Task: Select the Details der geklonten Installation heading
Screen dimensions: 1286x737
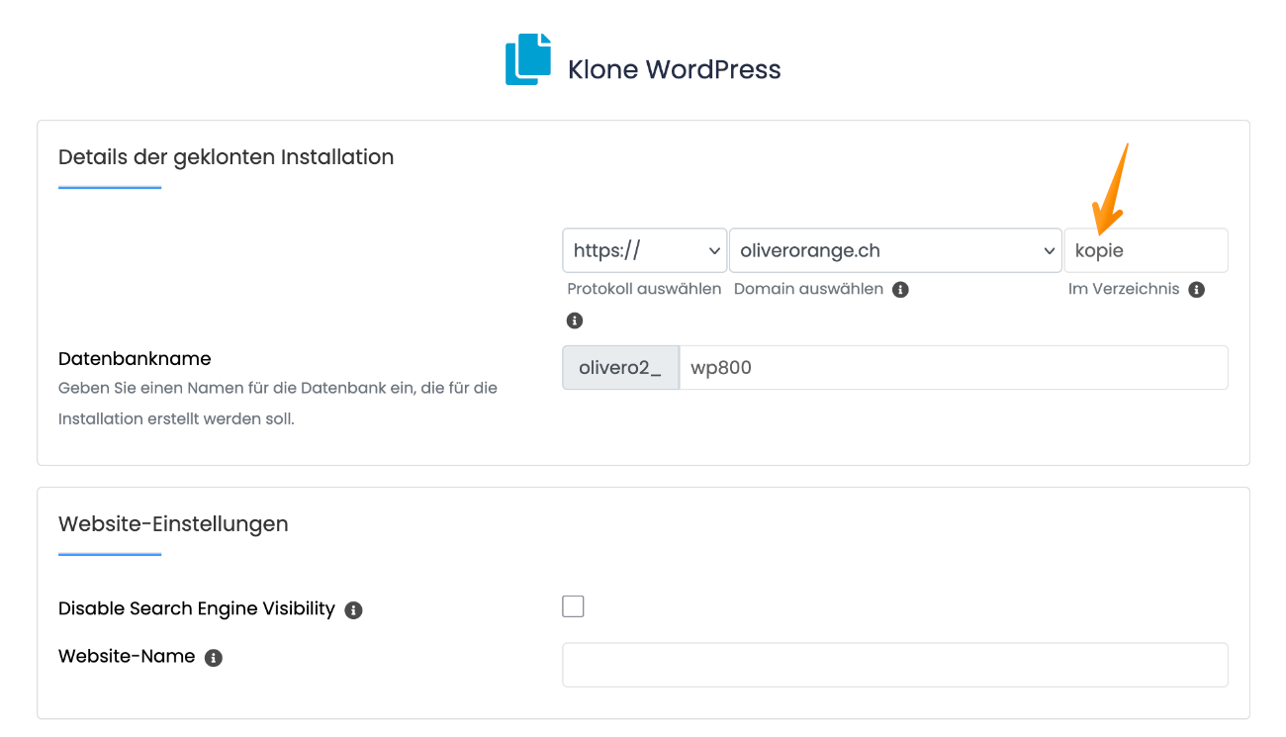Action: tap(226, 157)
